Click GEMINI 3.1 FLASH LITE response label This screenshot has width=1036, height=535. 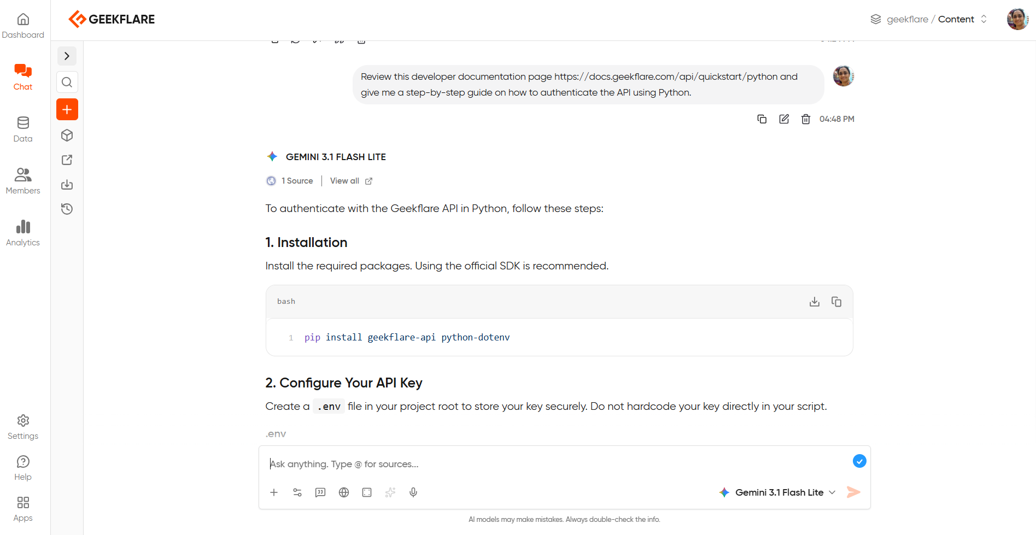tap(336, 157)
